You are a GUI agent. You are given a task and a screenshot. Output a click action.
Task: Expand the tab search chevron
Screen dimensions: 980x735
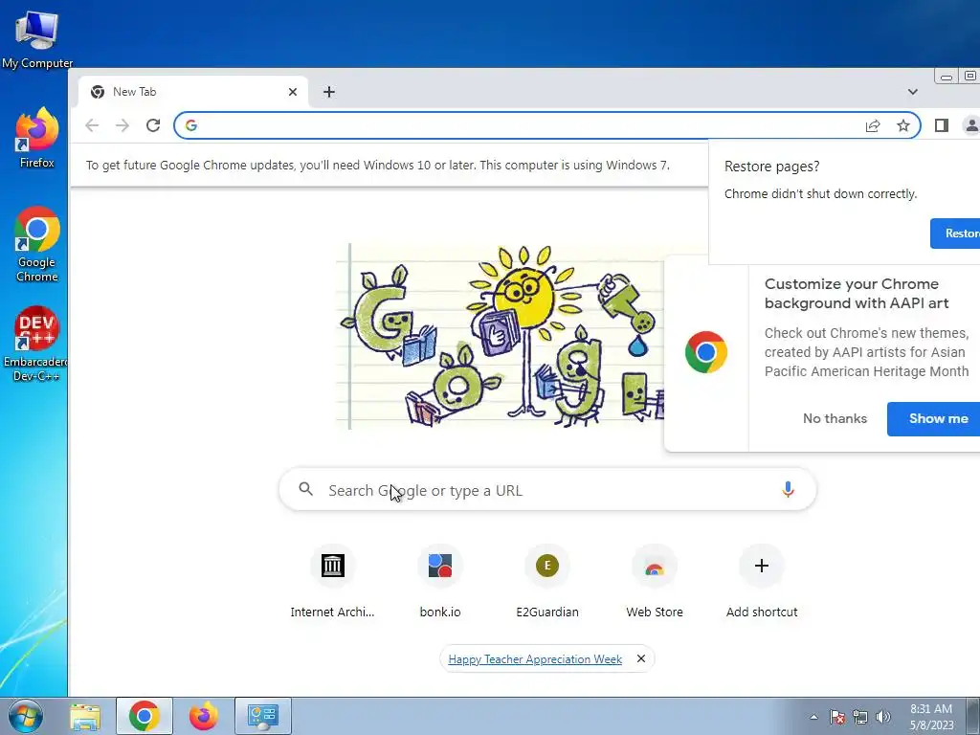pyautogui.click(x=912, y=92)
